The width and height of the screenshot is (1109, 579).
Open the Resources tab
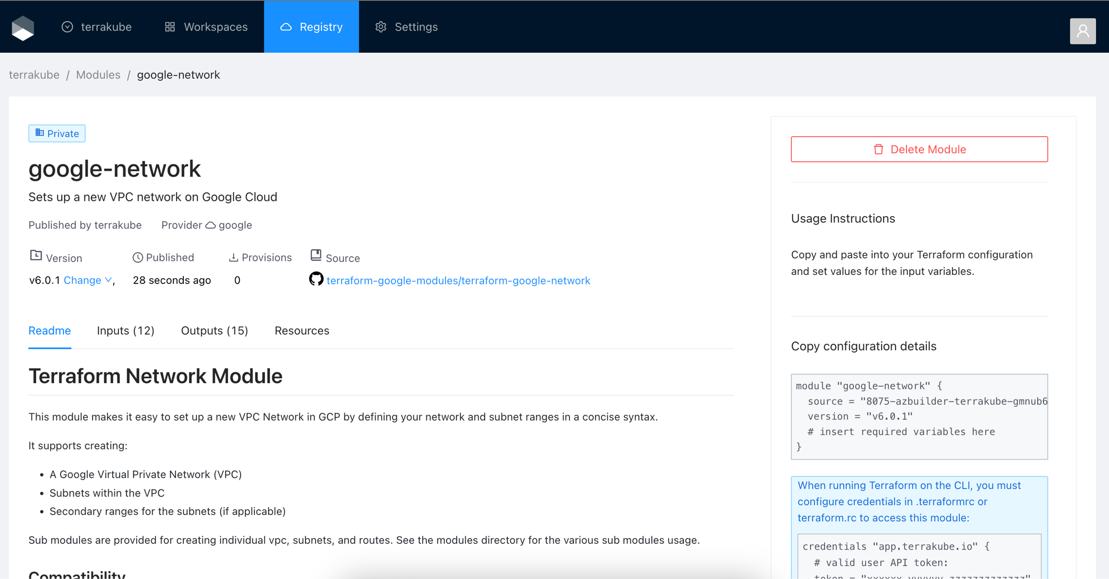coord(302,331)
